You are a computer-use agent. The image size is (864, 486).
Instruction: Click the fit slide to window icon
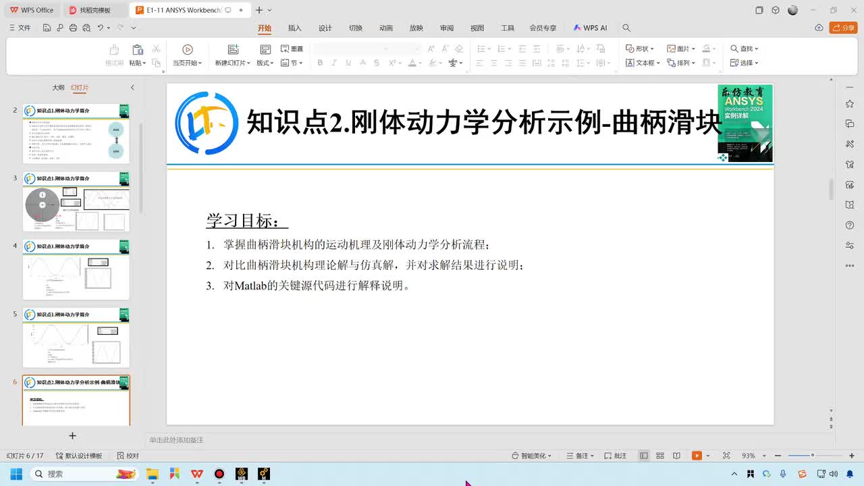click(x=726, y=456)
